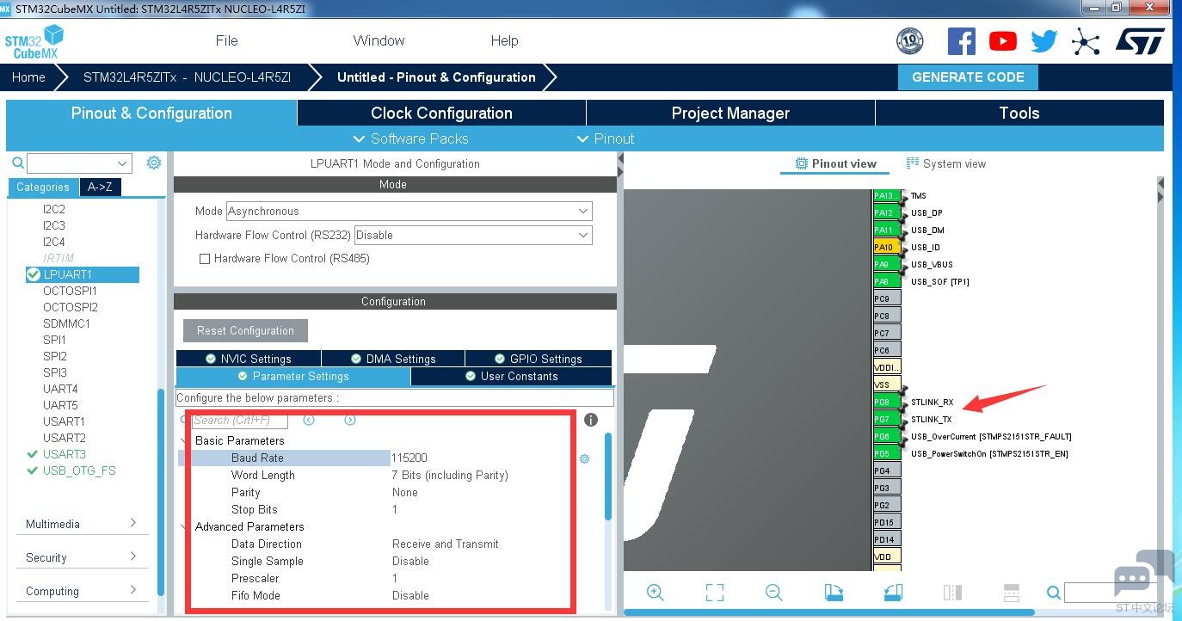
Task: Open the Twitter bird icon link
Action: [1043, 41]
